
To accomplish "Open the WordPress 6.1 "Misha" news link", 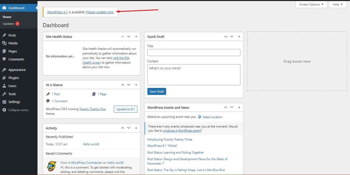I will click(162, 146).
